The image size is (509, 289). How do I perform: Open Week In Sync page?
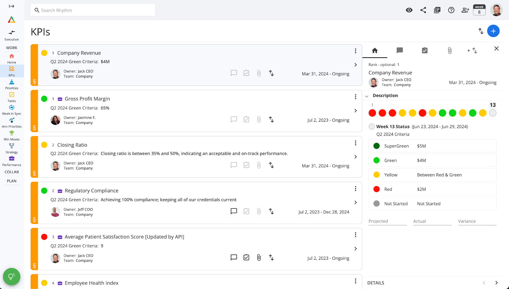(x=12, y=110)
